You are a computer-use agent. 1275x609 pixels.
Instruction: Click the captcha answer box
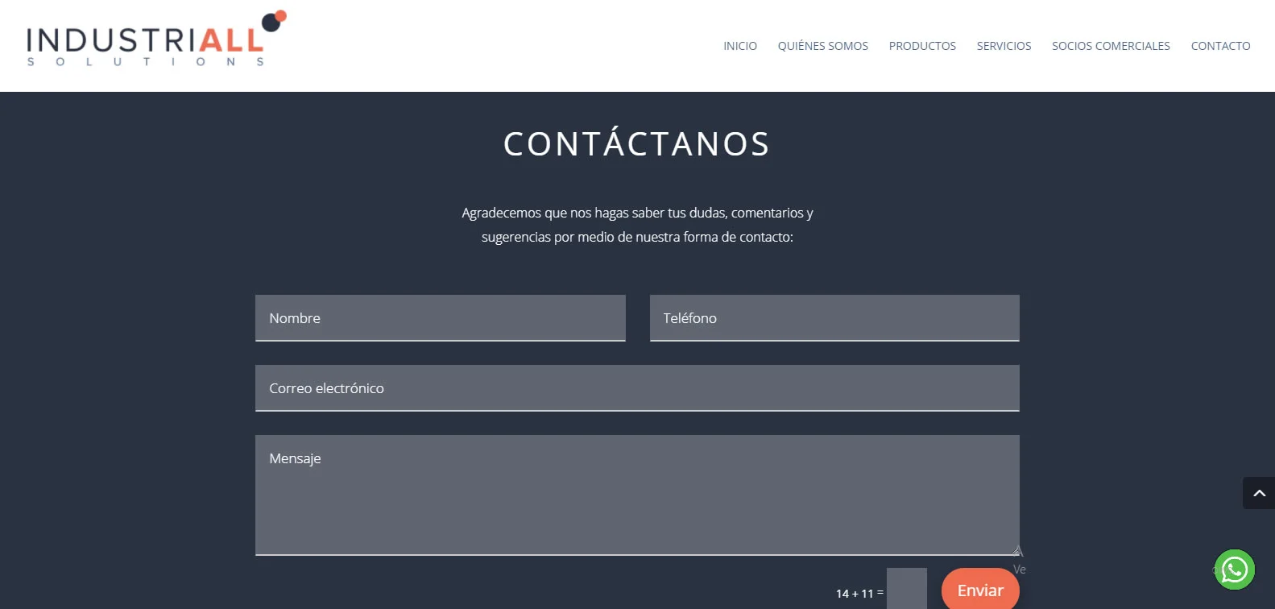click(906, 590)
